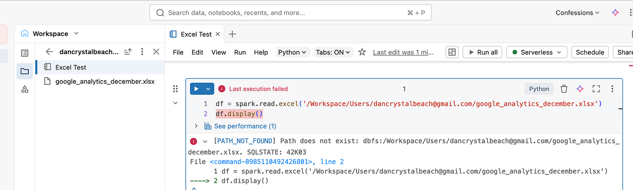This screenshot has width=633, height=190.
Task: Click the See performance (1) link
Action: [x=245, y=126]
